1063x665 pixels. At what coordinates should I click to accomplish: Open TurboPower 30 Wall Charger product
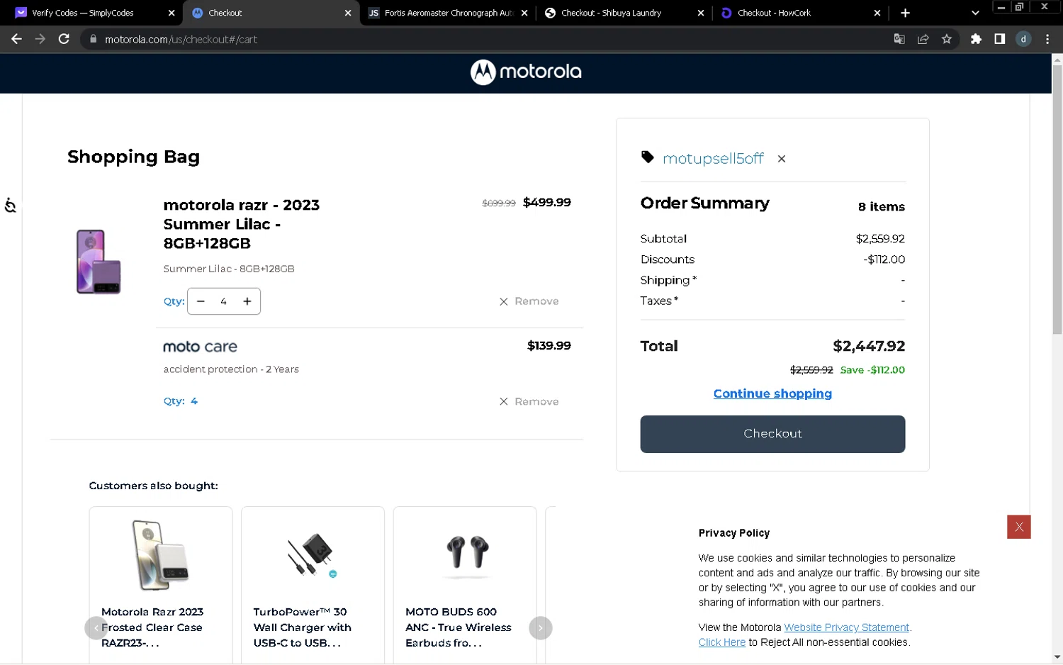point(313,585)
